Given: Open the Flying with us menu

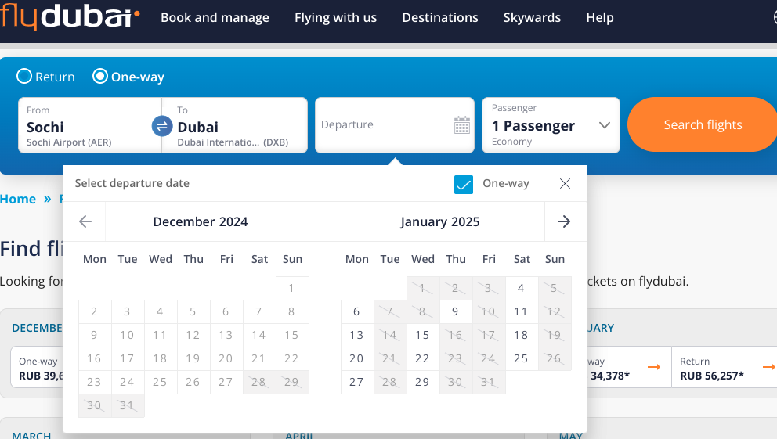Looking at the screenshot, I should 335,18.
